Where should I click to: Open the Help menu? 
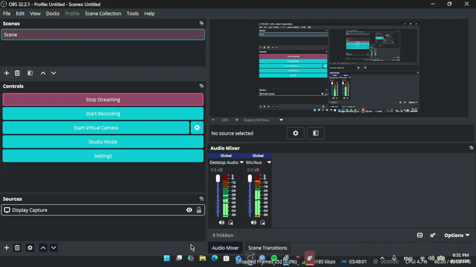pos(149,13)
